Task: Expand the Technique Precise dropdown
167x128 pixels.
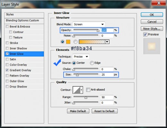Action: 81,57
